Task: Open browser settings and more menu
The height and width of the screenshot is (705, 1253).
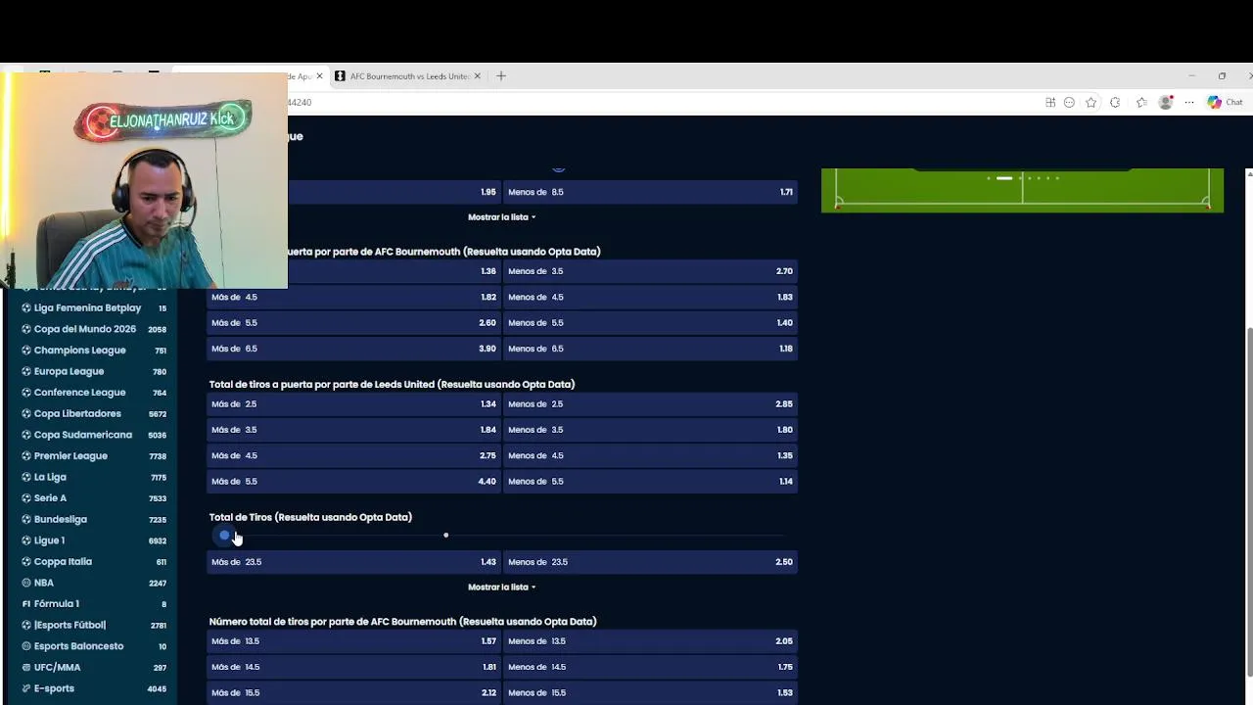Action: (1189, 102)
